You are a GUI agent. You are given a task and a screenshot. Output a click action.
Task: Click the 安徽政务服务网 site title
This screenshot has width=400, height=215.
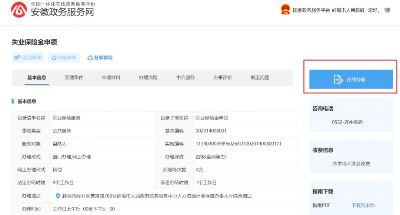62,12
